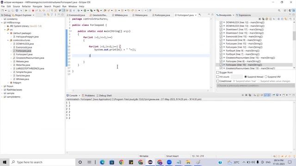Click the Hit count input field
This screenshot has width=296, height=166.
tap(237, 77)
